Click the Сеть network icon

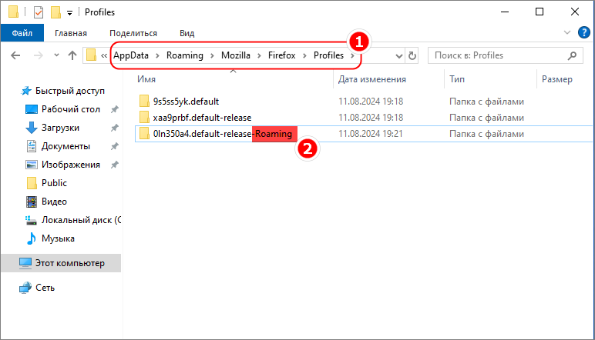point(25,288)
